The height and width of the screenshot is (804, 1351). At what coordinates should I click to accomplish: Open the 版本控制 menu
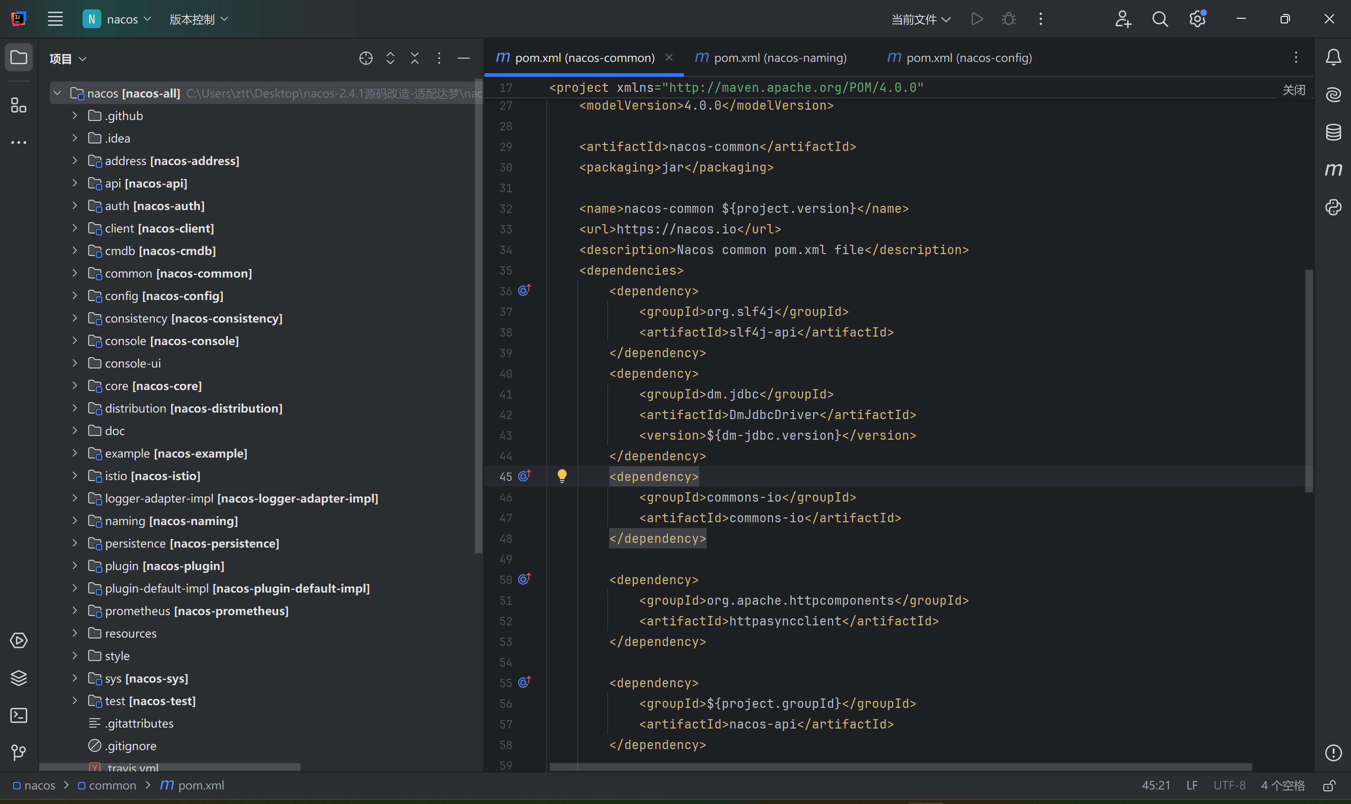pos(198,20)
